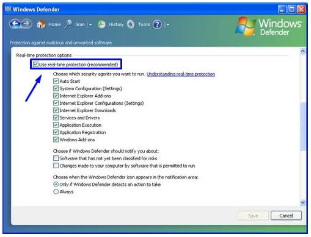Click 'Protection against malicious and unwanted software' text
The width and height of the screenshot is (311, 237).
[60, 43]
